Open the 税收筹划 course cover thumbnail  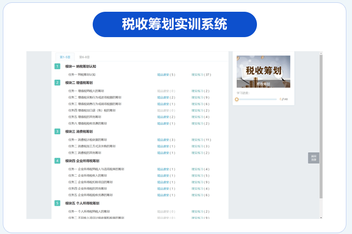pyautogui.click(x=264, y=71)
